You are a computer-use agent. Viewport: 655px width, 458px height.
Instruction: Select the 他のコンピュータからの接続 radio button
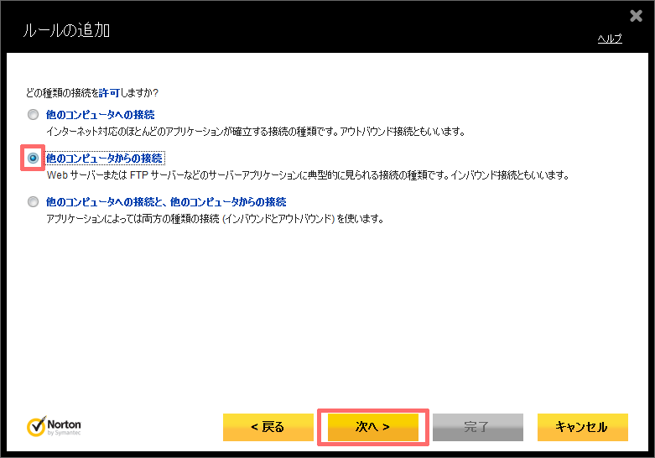click(33, 158)
